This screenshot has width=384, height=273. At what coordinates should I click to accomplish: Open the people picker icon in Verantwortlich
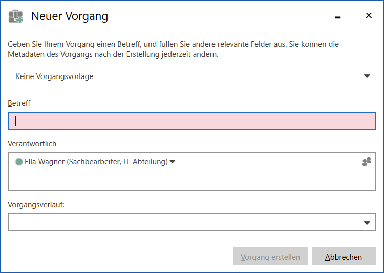pos(366,161)
